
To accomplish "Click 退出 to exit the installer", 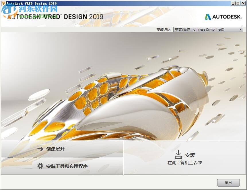I will (x=228, y=183).
